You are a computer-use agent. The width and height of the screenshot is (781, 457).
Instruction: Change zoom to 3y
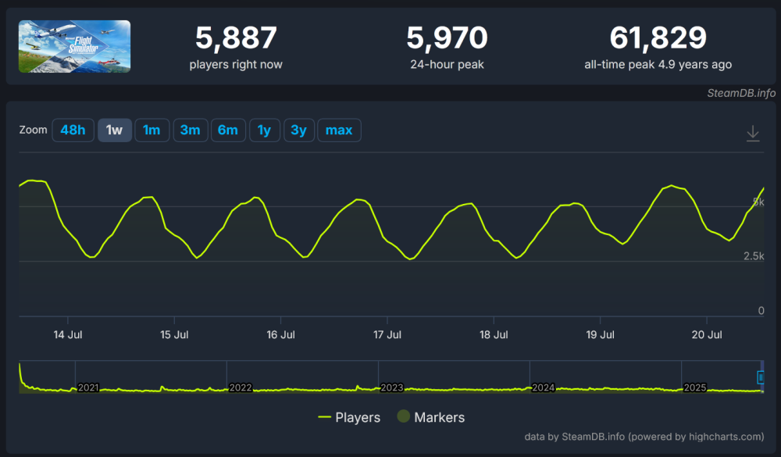point(298,130)
